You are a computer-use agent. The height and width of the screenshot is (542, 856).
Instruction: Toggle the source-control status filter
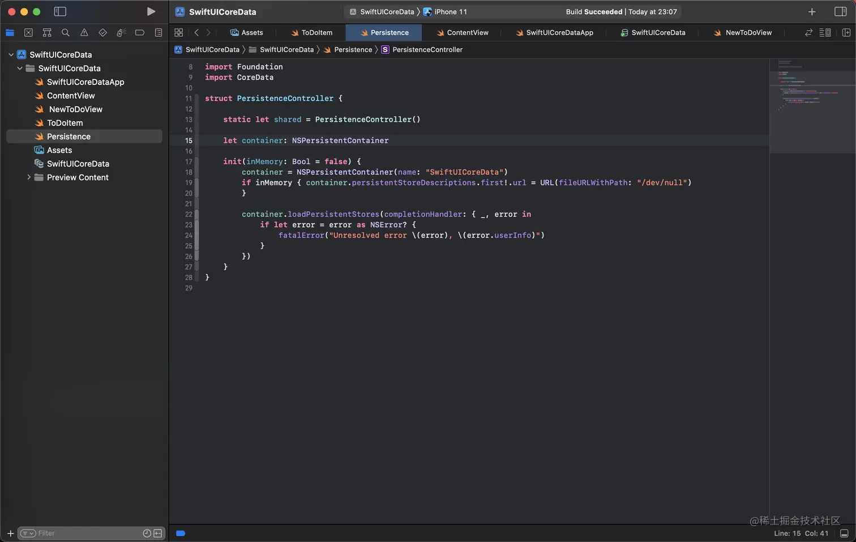[157, 534]
